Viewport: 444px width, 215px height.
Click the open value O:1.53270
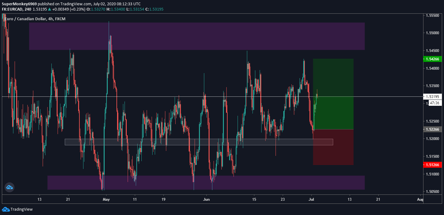tap(97, 9)
